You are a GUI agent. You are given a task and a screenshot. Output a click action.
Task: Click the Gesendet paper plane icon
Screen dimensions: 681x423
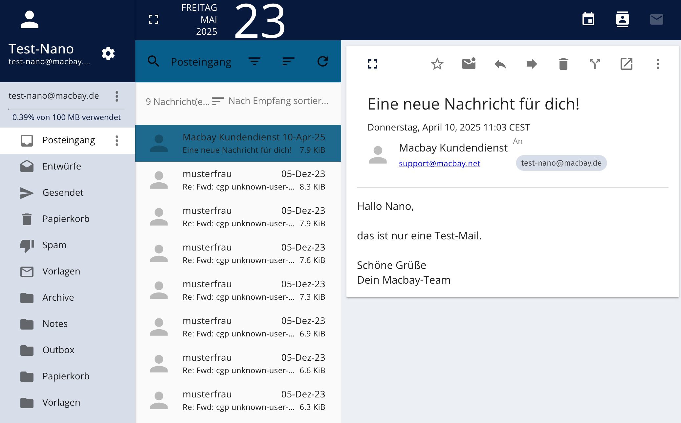pos(27,193)
